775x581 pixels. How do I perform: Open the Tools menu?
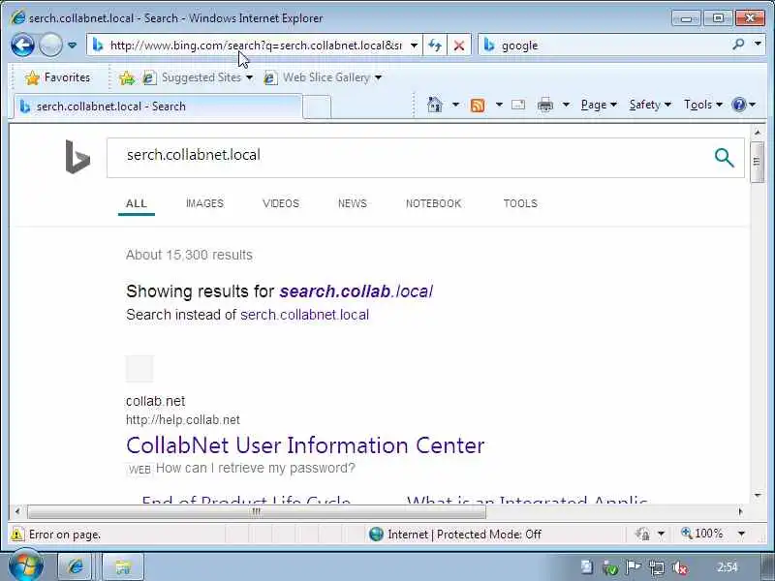[x=703, y=105]
